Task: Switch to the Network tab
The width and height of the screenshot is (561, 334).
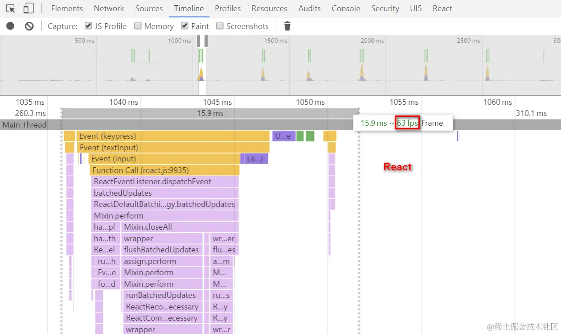Action: coord(109,8)
